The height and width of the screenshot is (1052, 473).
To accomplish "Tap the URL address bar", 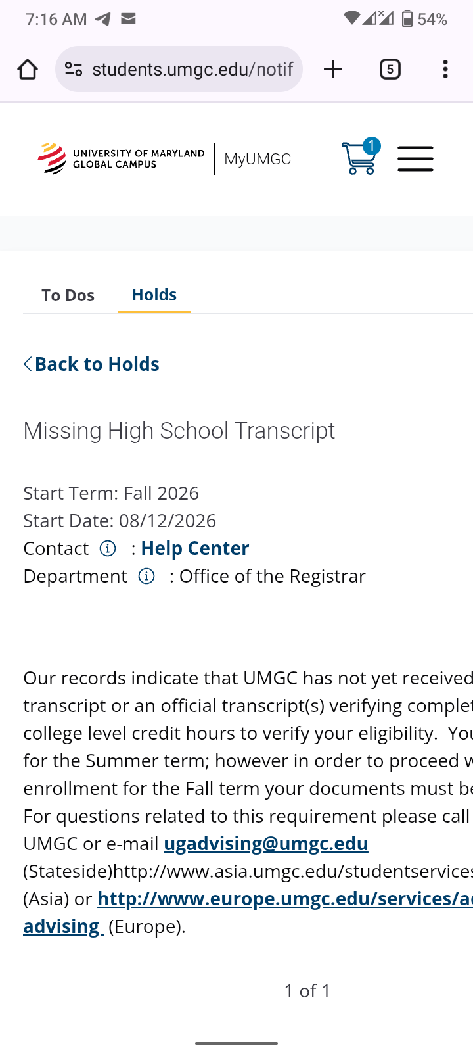I will tap(192, 69).
